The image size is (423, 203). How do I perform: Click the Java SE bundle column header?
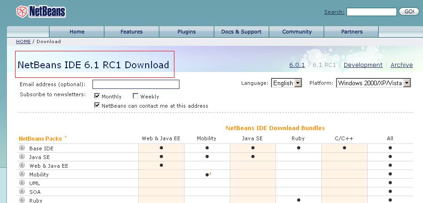pos(252,138)
